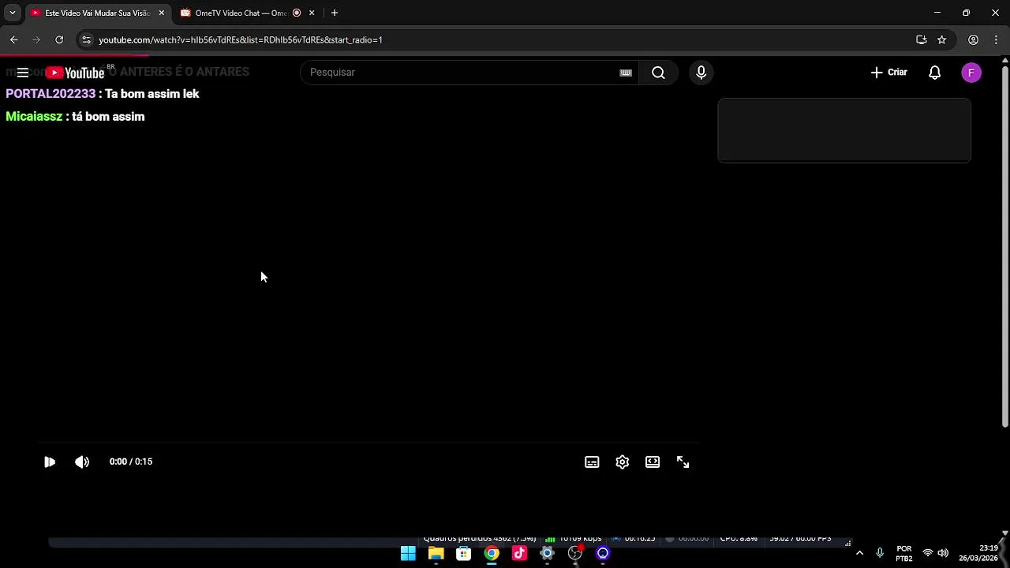Open File Explorer from taskbar
Viewport: 1010px width, 568px height.
click(x=436, y=553)
